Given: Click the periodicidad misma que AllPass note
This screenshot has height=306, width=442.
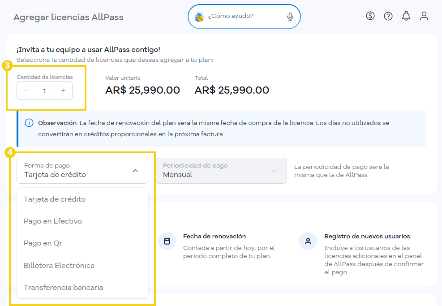Looking at the screenshot, I should coord(341,171).
